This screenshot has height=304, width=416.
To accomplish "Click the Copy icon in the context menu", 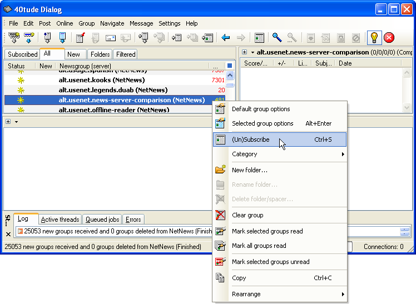I will 220,278.
